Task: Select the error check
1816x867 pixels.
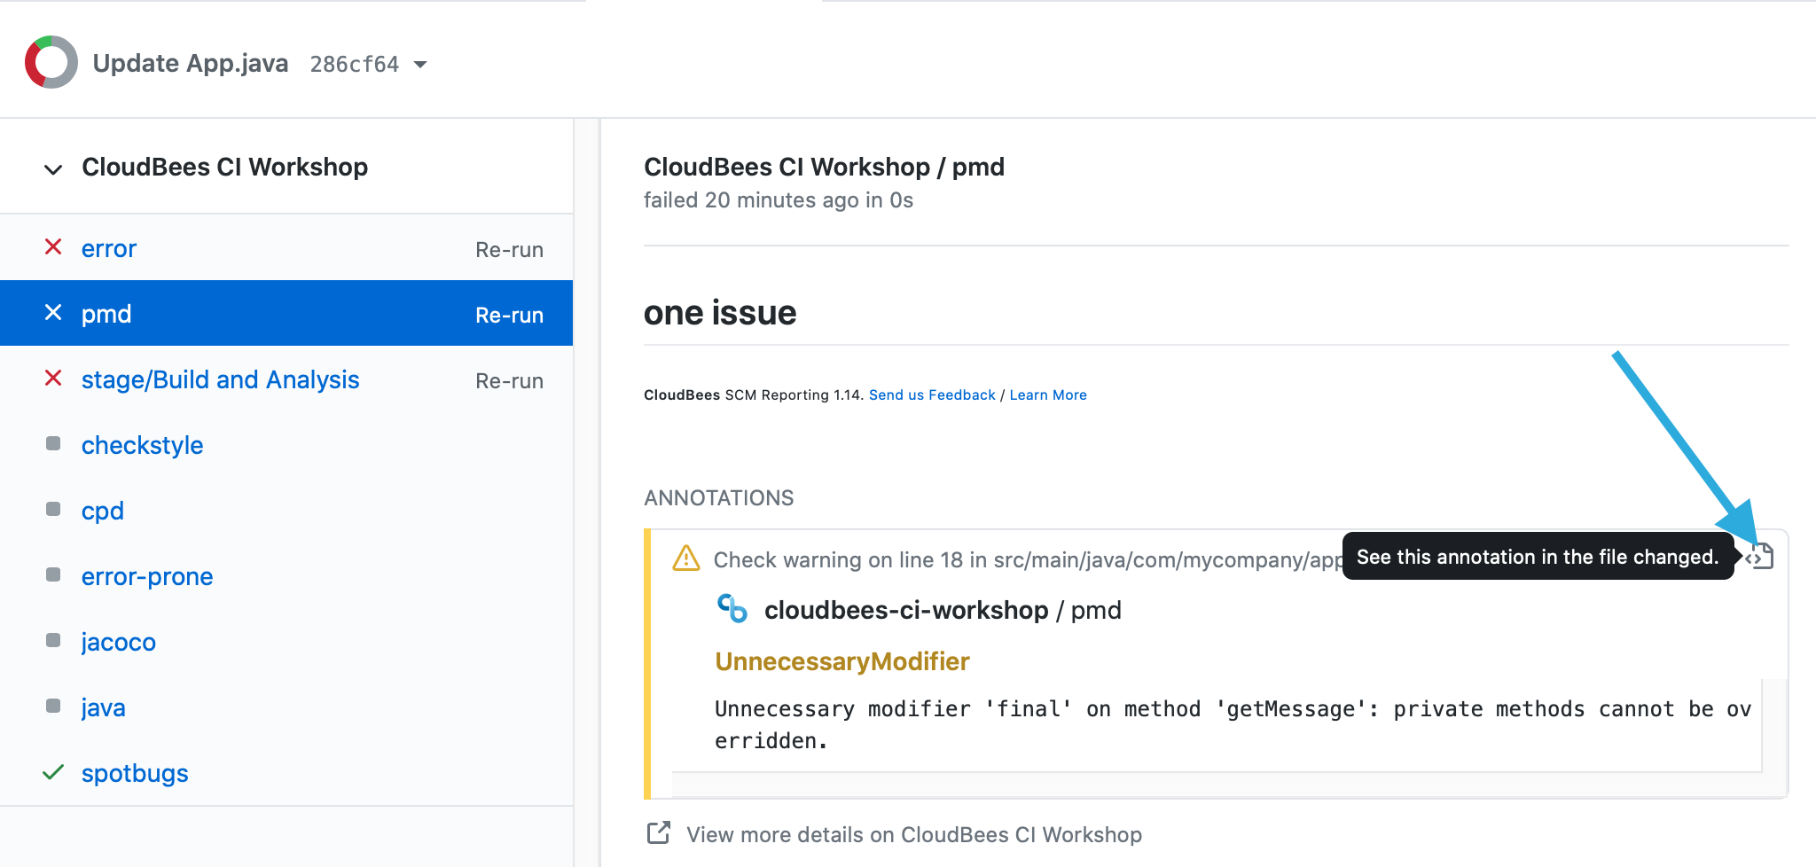Action: point(108,247)
